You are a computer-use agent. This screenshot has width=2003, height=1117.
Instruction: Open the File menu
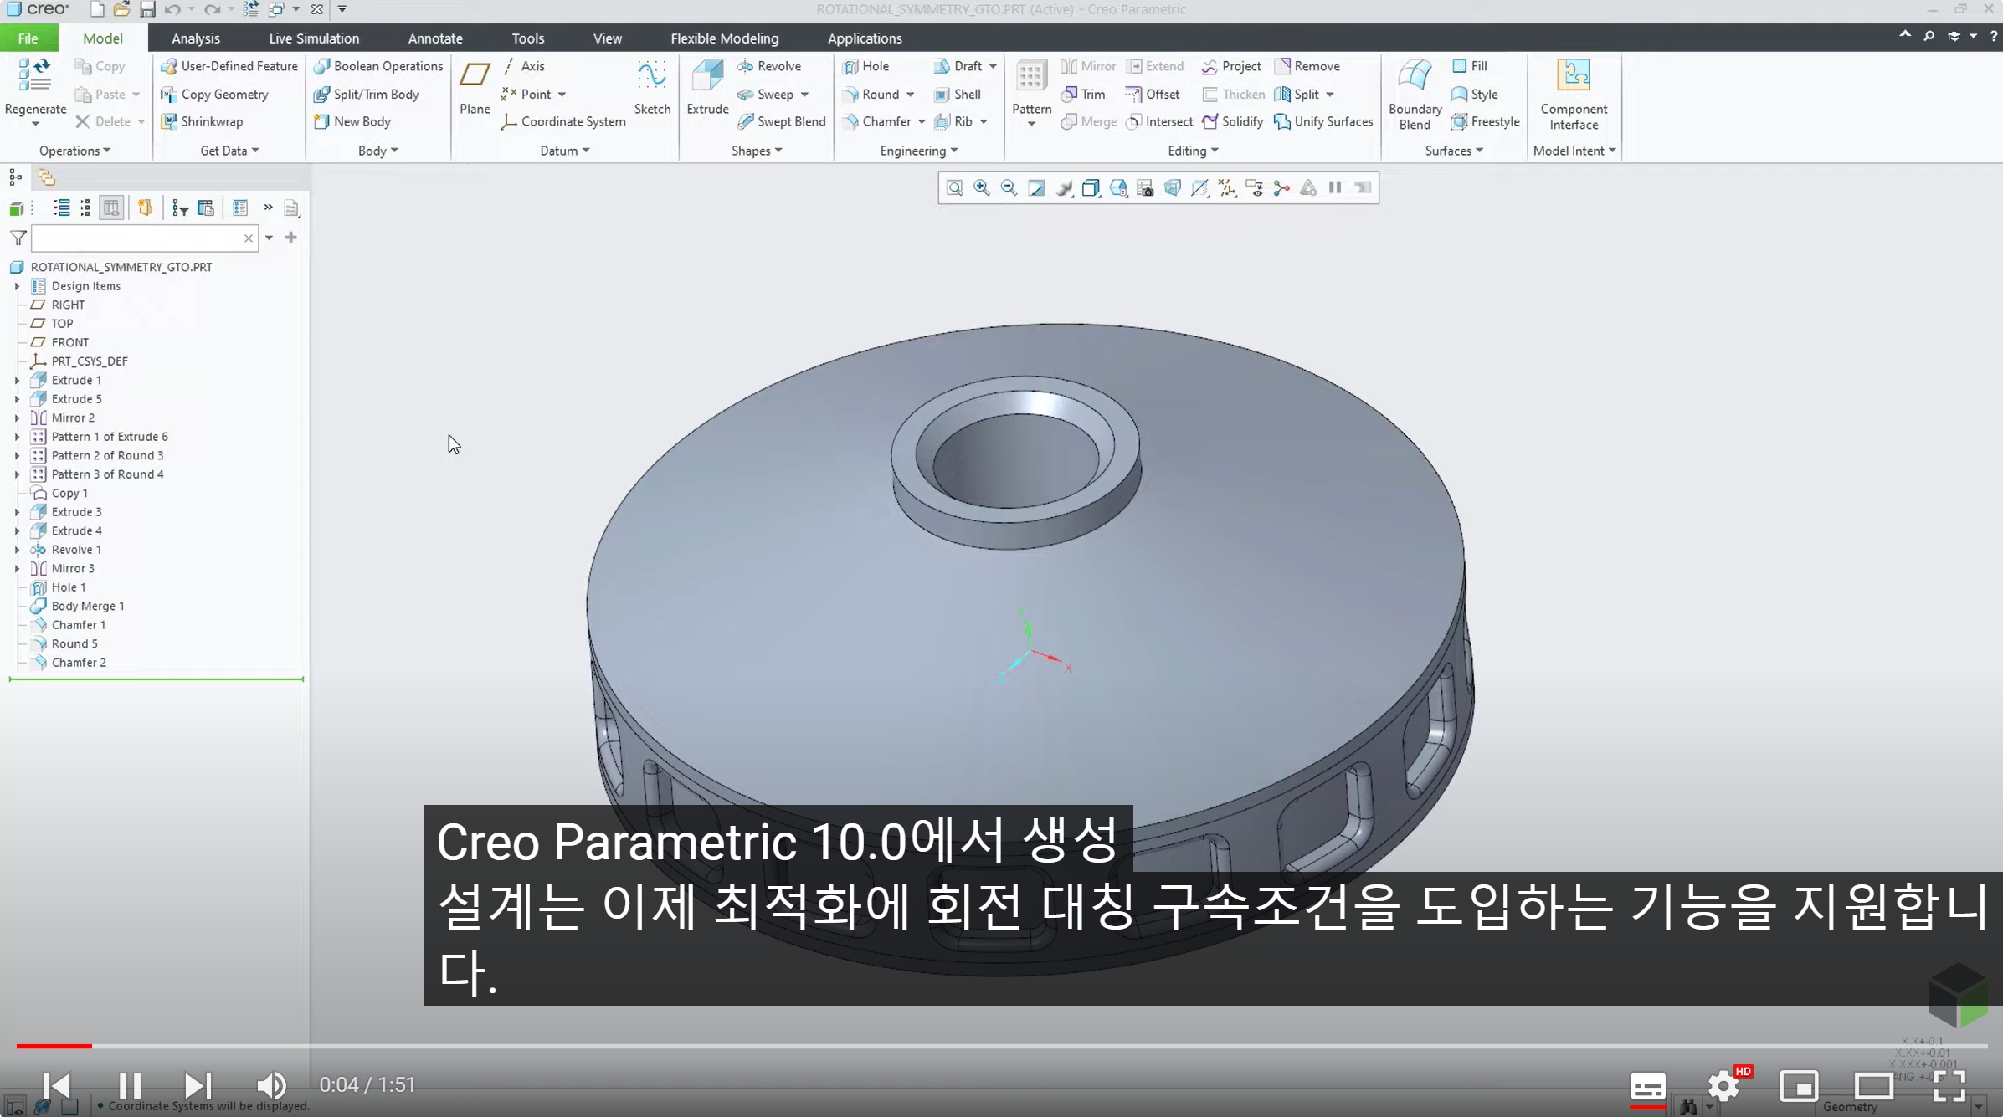point(28,38)
